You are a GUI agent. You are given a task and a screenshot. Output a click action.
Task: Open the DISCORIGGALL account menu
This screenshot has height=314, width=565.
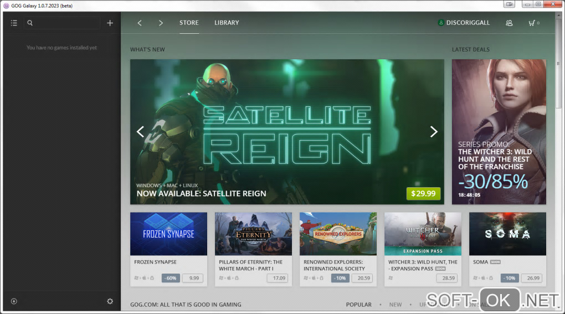pos(468,23)
